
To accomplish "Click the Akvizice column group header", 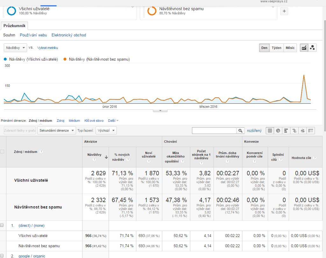I will pyautogui.click(x=90, y=142).
